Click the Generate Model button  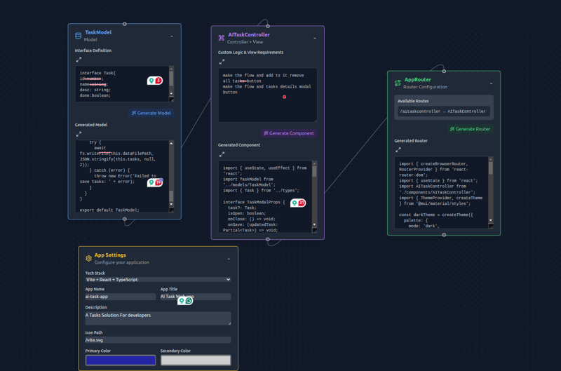click(x=151, y=113)
